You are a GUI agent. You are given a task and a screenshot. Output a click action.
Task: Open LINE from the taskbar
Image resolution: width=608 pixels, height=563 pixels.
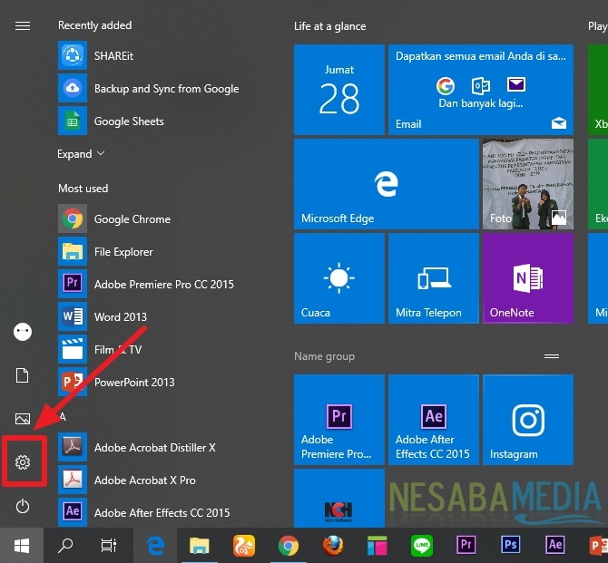click(421, 546)
